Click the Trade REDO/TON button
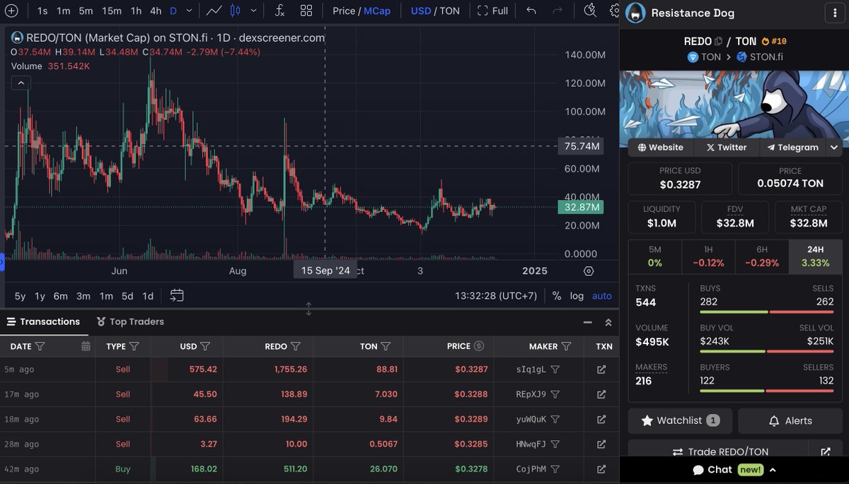This screenshot has height=484, width=849. pos(720,451)
